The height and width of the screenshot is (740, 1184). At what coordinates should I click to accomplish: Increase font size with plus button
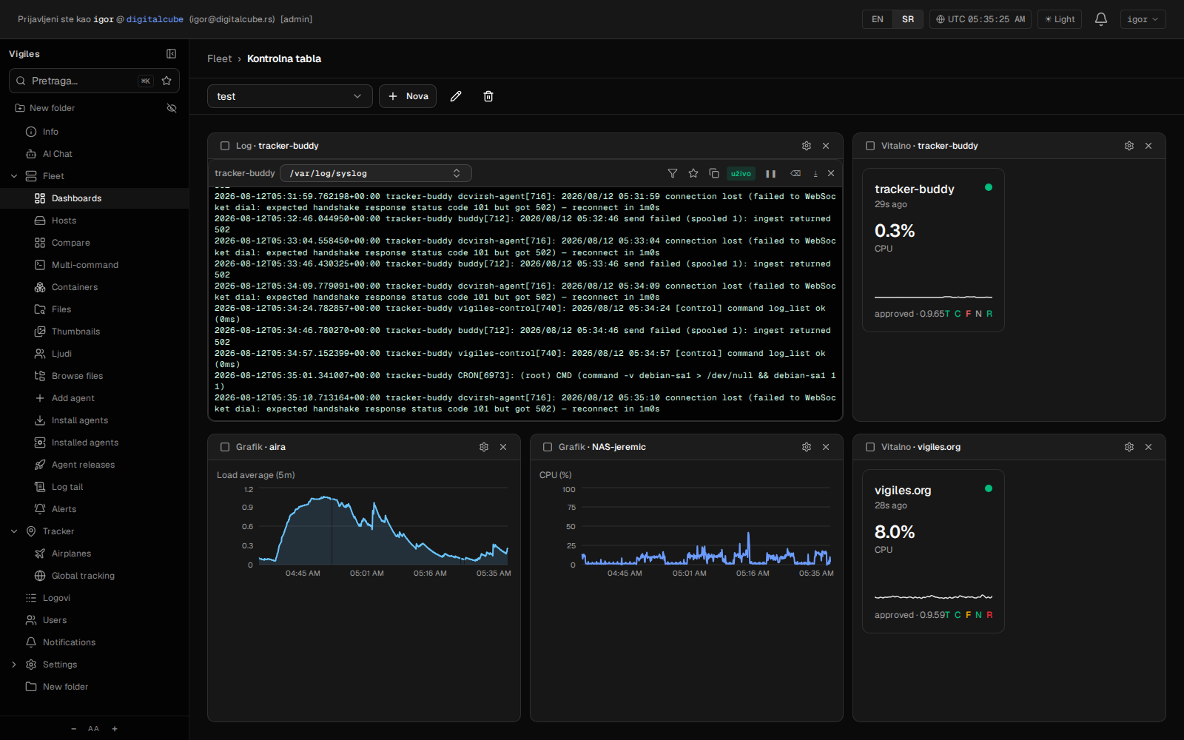click(x=115, y=729)
